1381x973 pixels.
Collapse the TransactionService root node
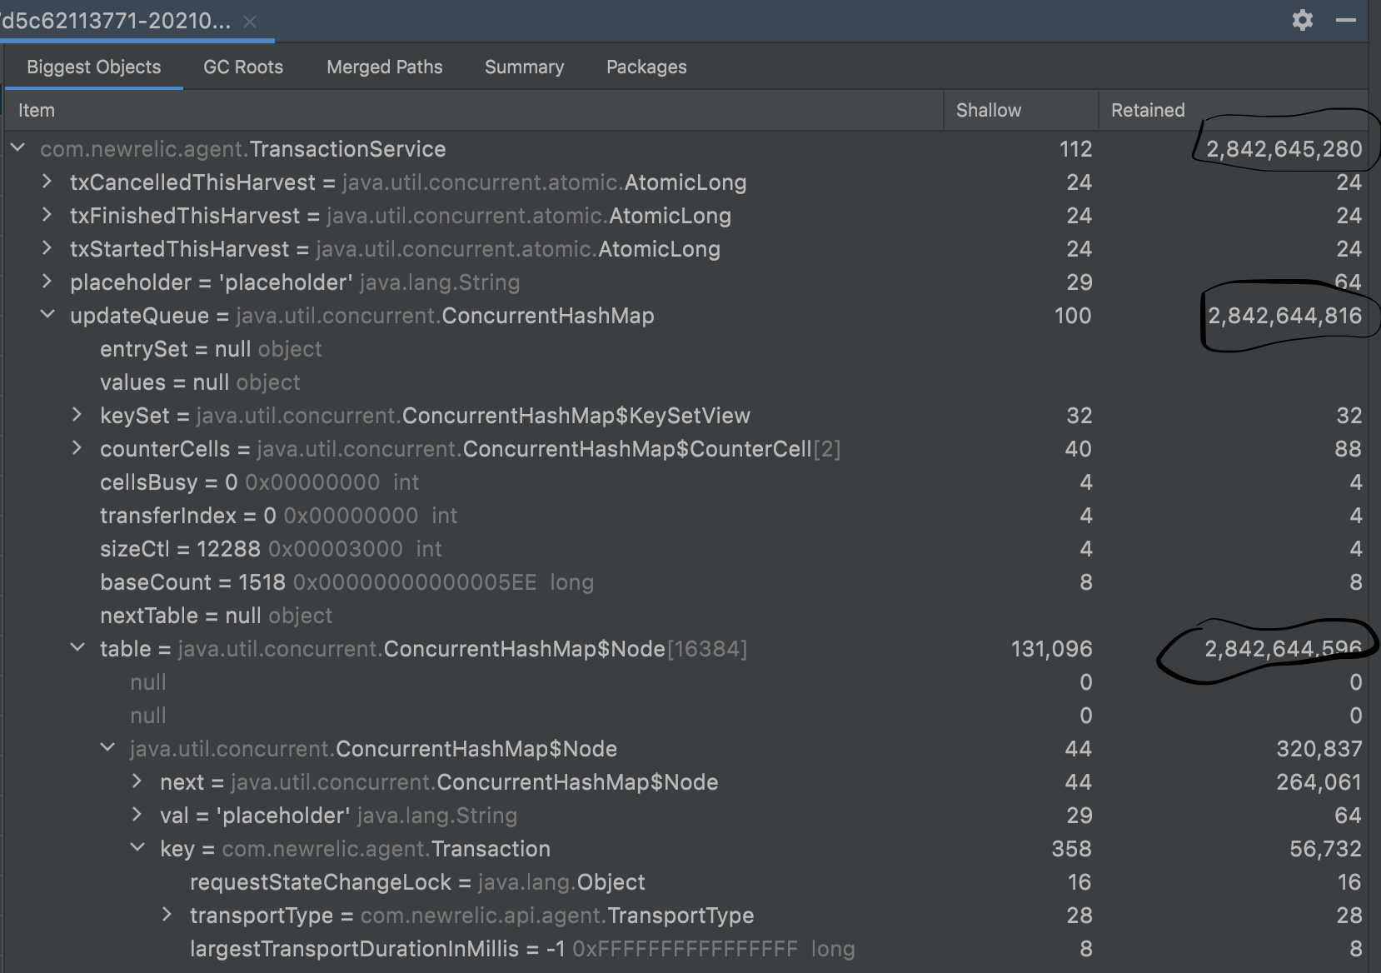click(x=18, y=148)
